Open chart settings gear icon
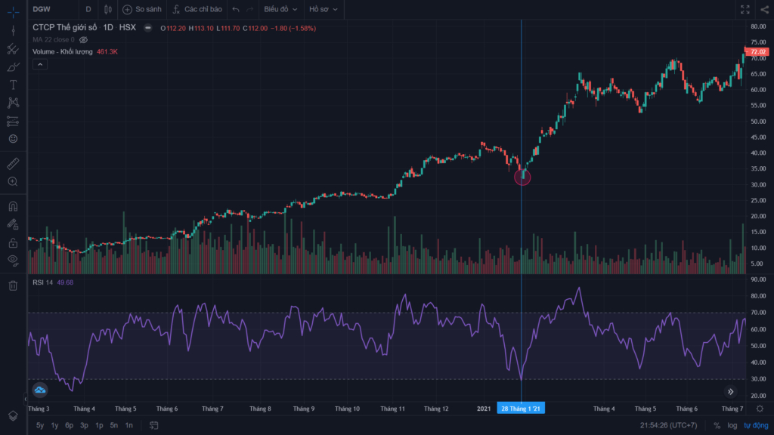The image size is (774, 435). (760, 409)
